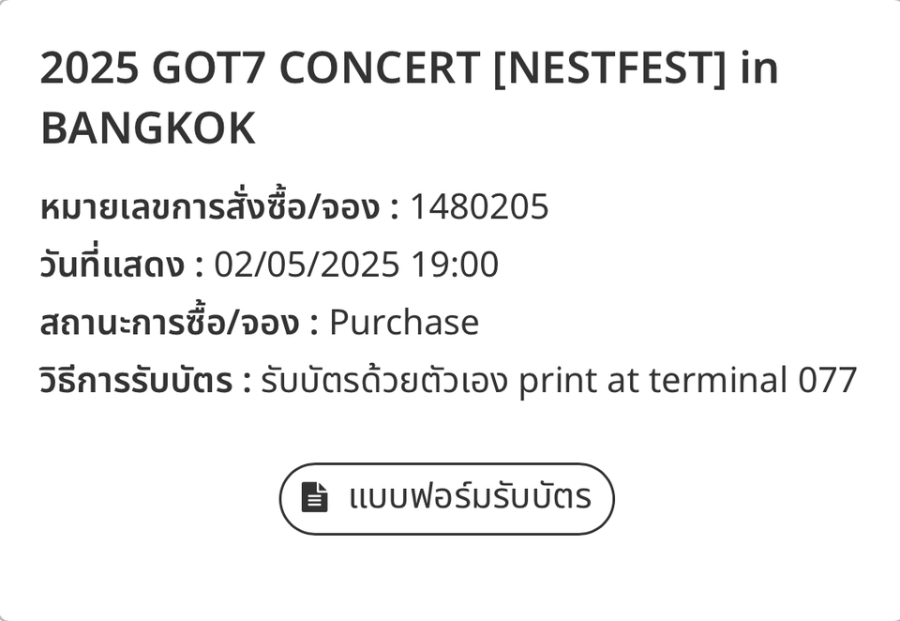900x621 pixels.
Task: Tap the word BANGKOK in the title
Action: pos(147,129)
